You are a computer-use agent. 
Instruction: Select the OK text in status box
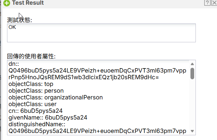coord(12,27)
